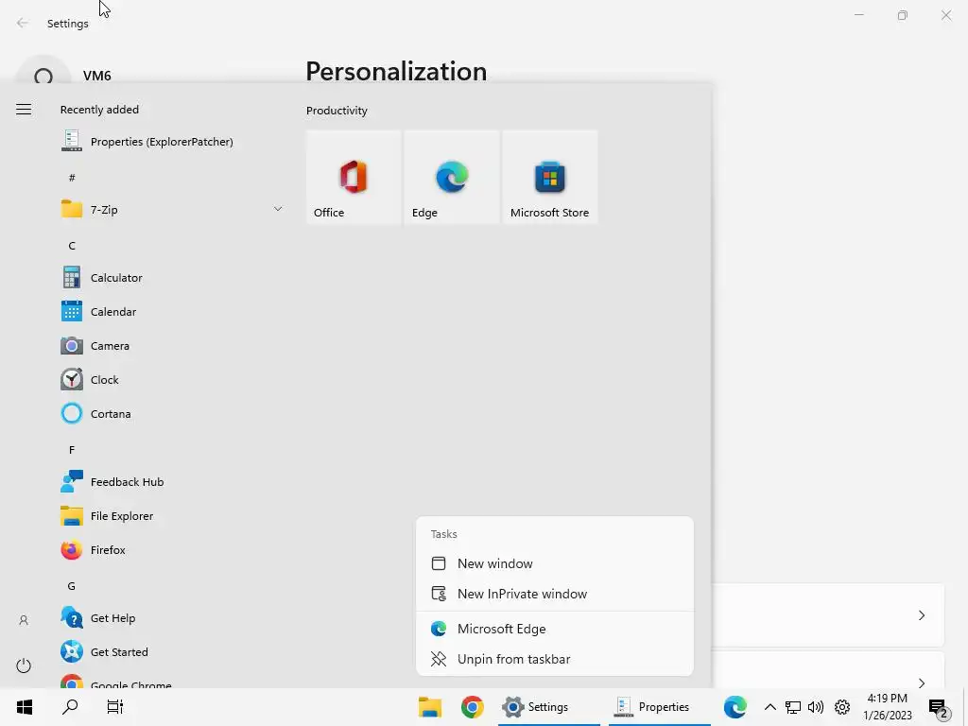968x726 pixels.
Task: Expand the 7-Zip folder chevron
Action: point(278,209)
